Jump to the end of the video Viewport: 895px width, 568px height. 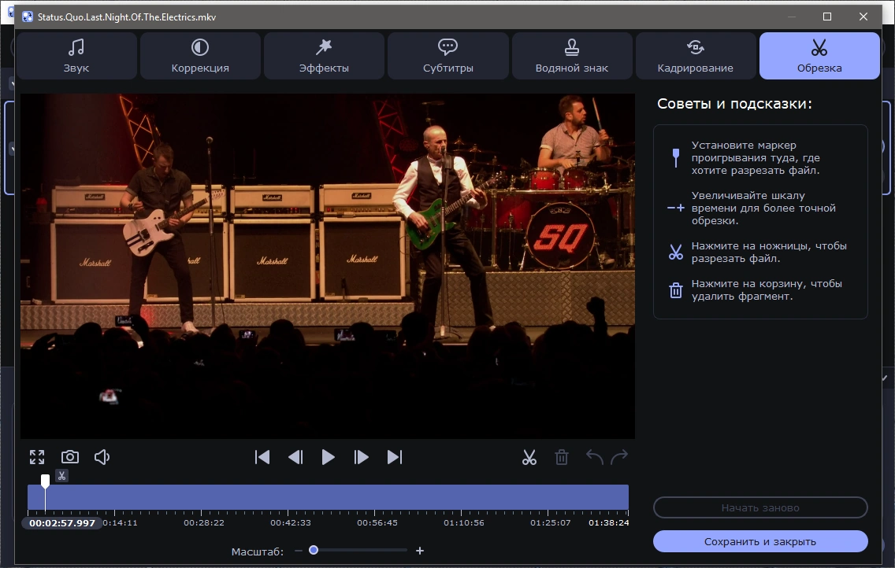pyautogui.click(x=395, y=457)
